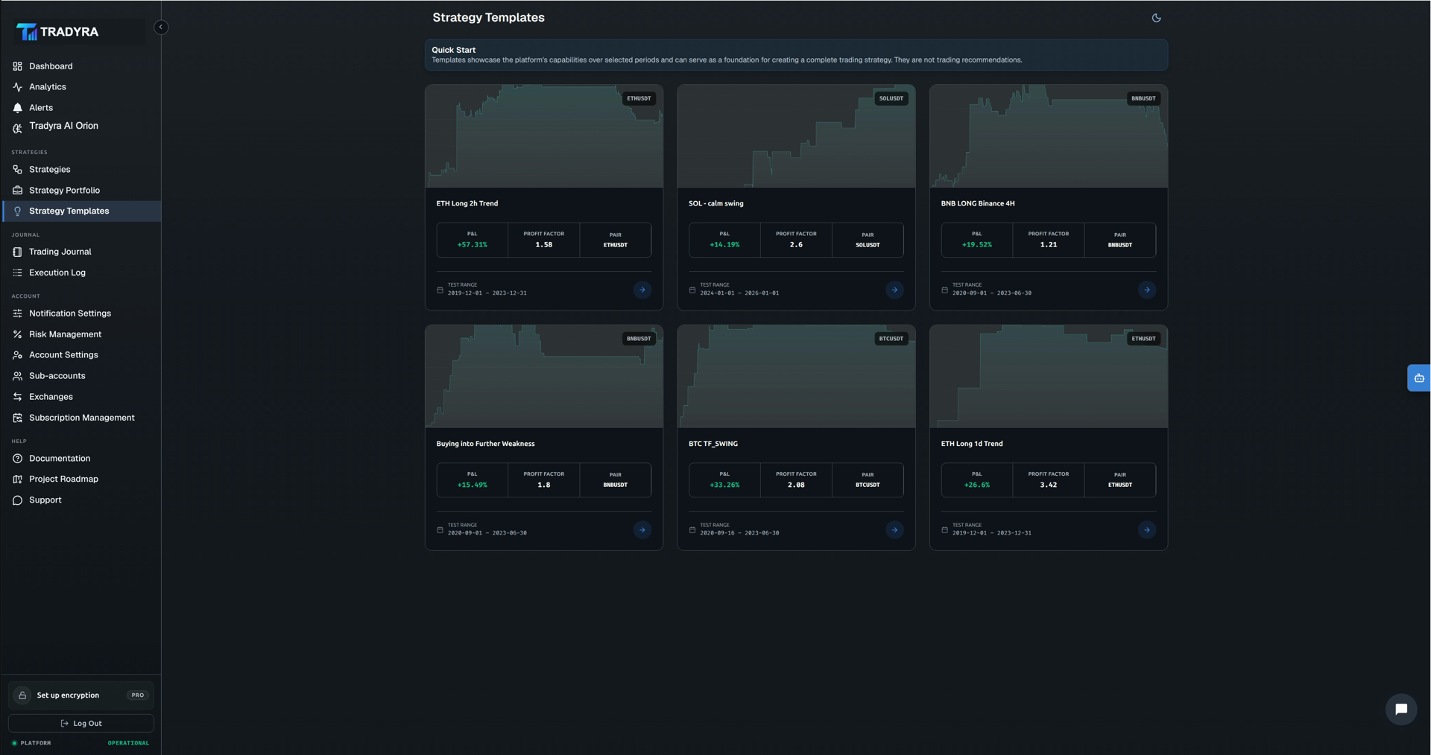Click the Quick Start heading
Screen dimensions: 1431x755
tap(453, 50)
